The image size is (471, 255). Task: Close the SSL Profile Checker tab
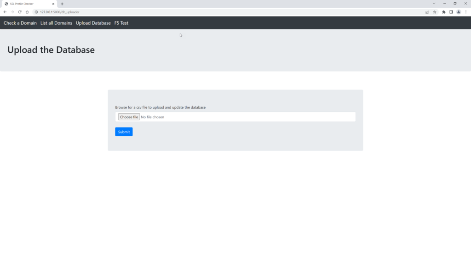[53, 4]
